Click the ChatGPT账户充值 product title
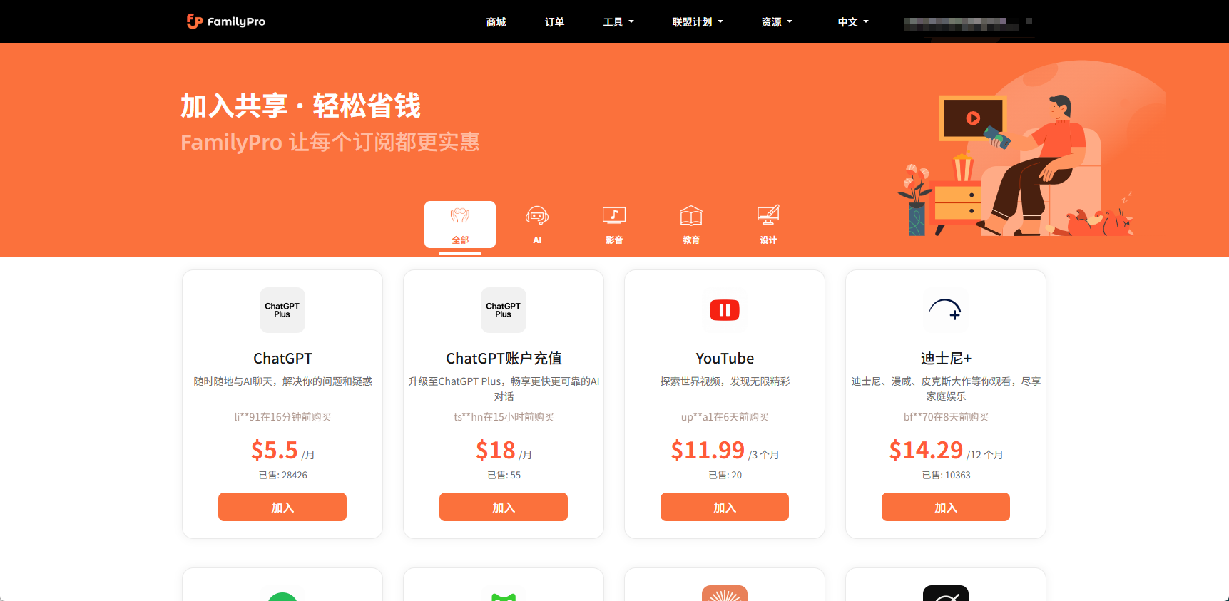This screenshot has height=601, width=1229. (504, 359)
